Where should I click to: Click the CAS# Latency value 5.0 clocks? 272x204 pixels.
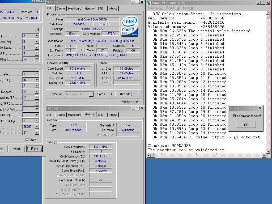[100, 156]
